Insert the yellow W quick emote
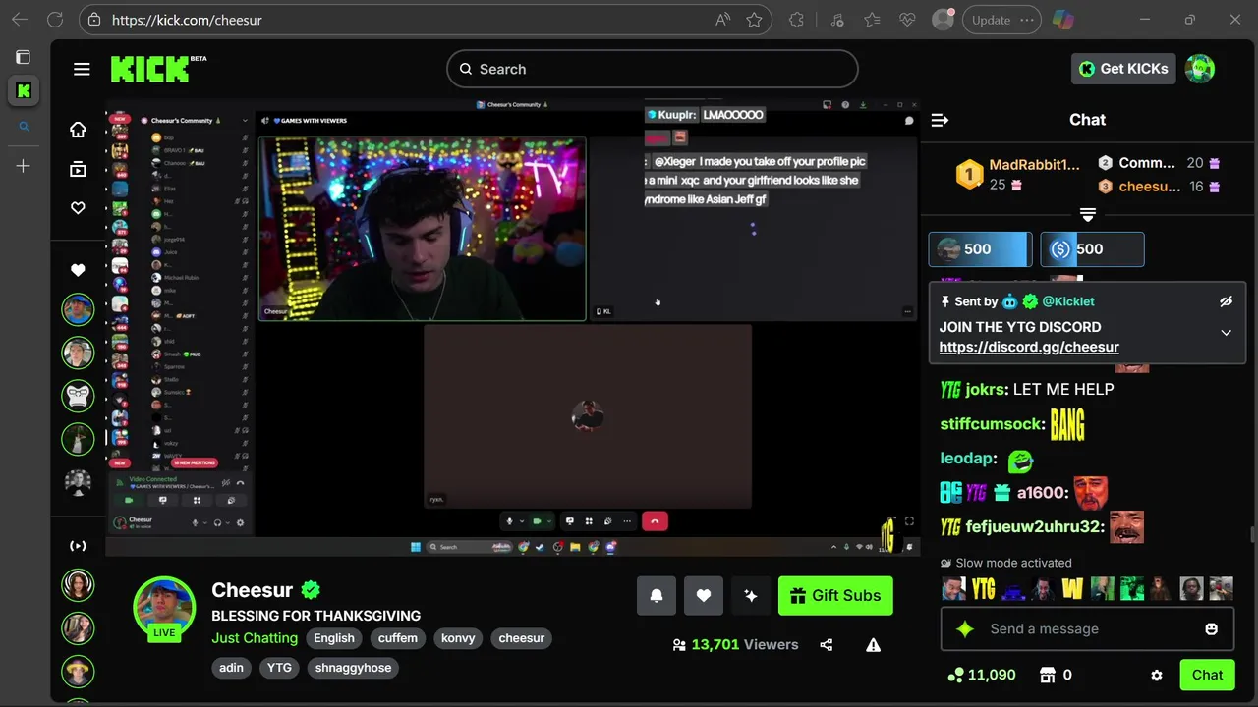 pos(1072,589)
